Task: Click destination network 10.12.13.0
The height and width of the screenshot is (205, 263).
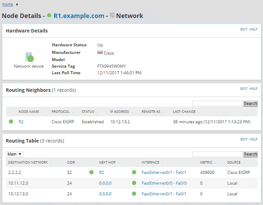Action: 18,194
